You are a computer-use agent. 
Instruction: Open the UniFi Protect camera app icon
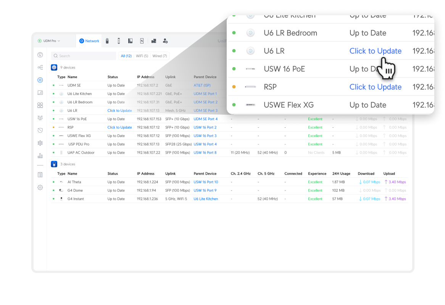point(107,41)
